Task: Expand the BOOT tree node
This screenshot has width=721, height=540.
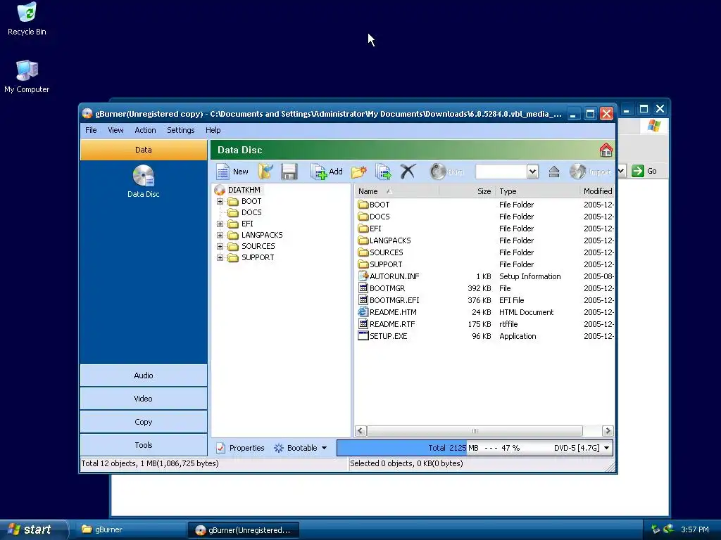Action: click(220, 201)
